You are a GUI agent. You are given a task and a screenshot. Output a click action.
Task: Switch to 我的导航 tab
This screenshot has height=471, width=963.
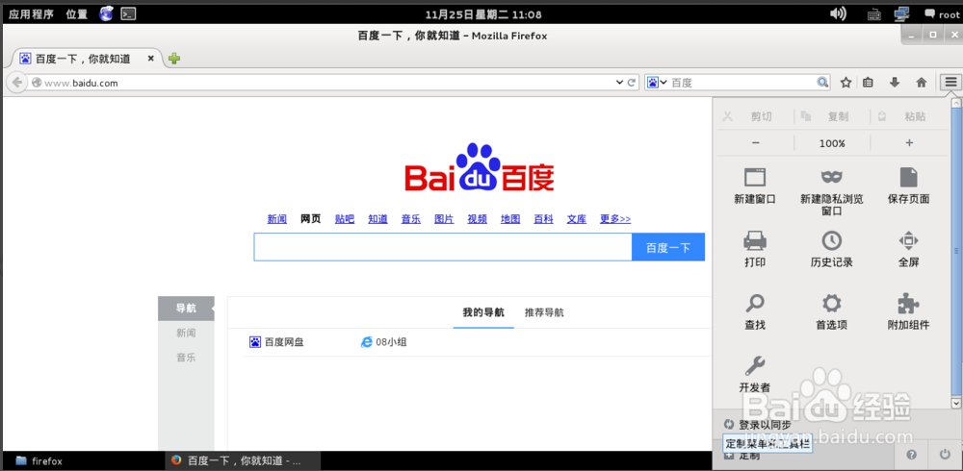483,312
